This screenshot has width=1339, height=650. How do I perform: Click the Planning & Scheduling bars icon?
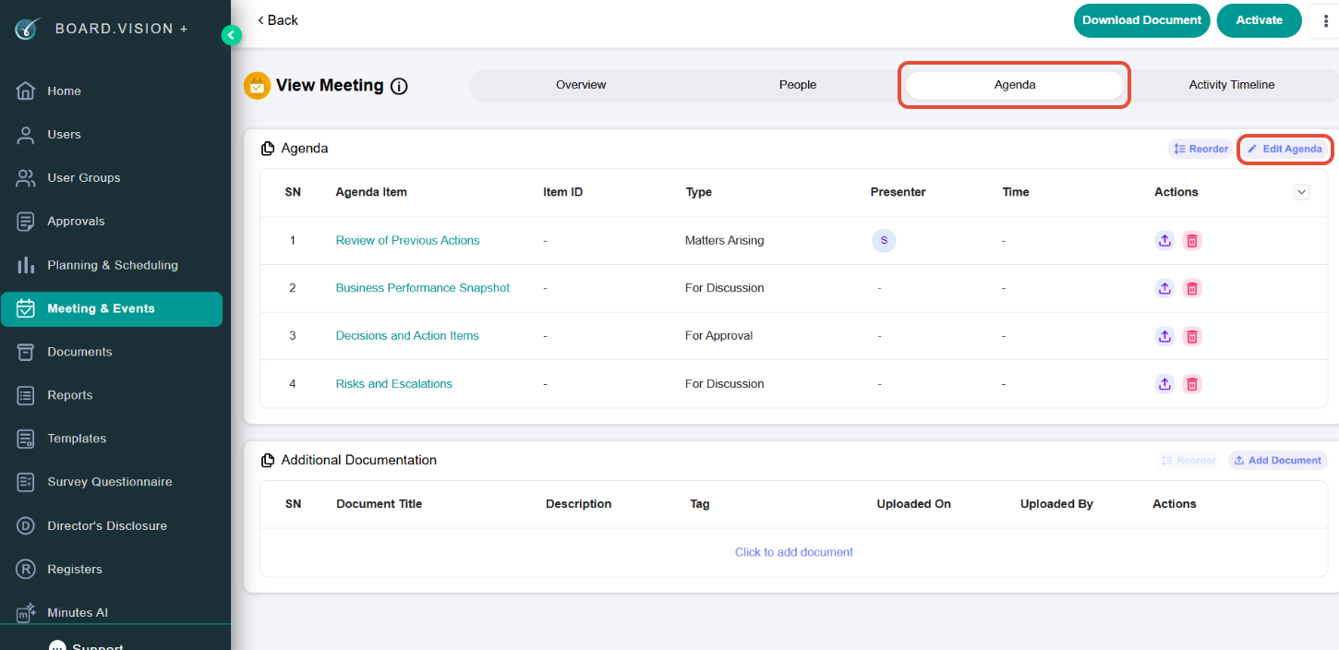pyautogui.click(x=26, y=265)
